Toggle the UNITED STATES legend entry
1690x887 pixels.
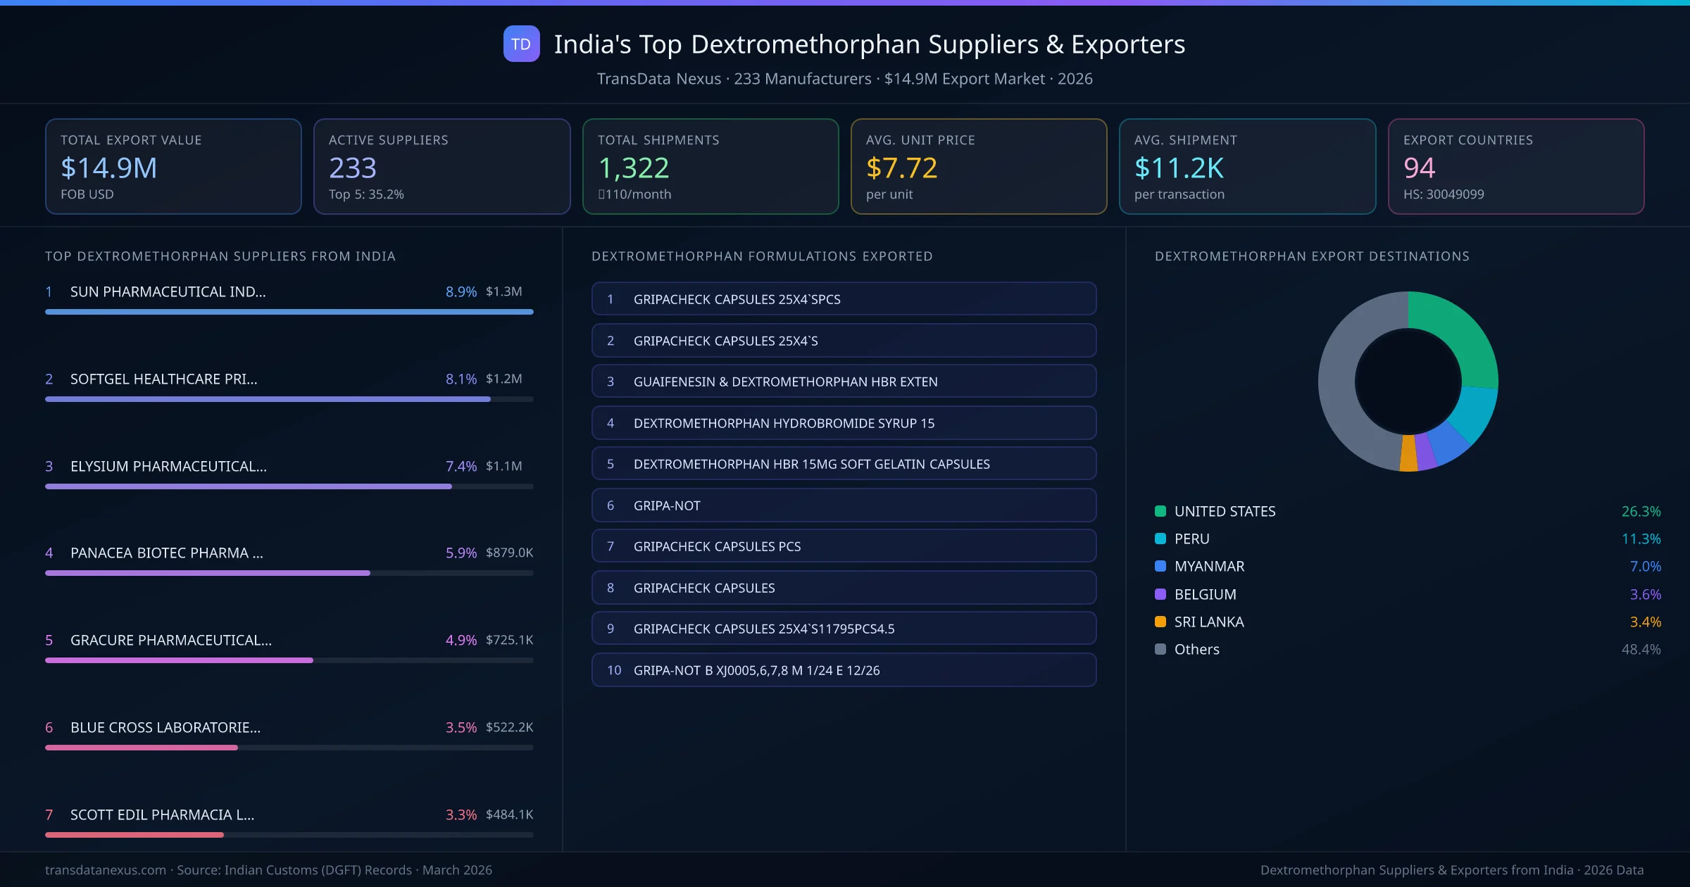(1224, 511)
